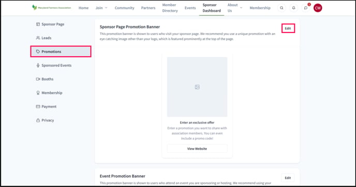This screenshot has width=356, height=187.
Task: Edit the Sponsor Page Promotion Banner
Action: 288,28
